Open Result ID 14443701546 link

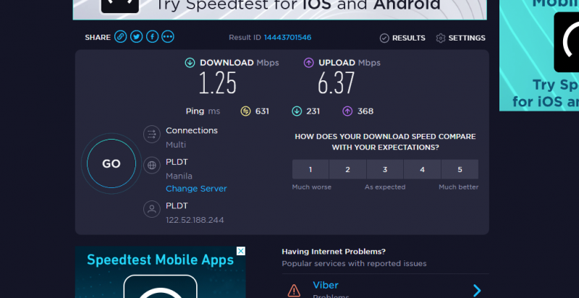[x=287, y=38]
